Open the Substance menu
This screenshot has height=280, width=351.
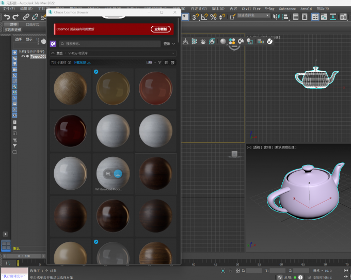pos(287,9)
